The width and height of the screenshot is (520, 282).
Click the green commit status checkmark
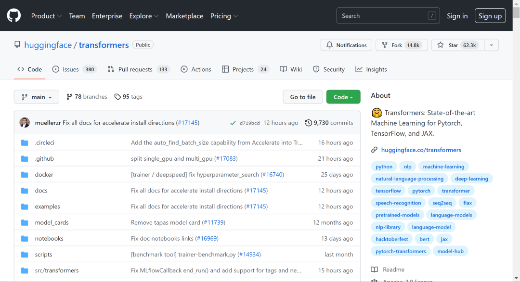click(233, 123)
